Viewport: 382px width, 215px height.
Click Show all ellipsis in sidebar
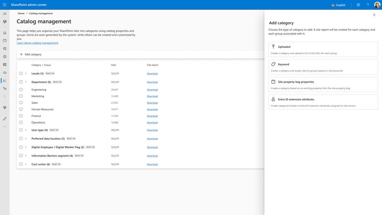click(x=5, y=127)
